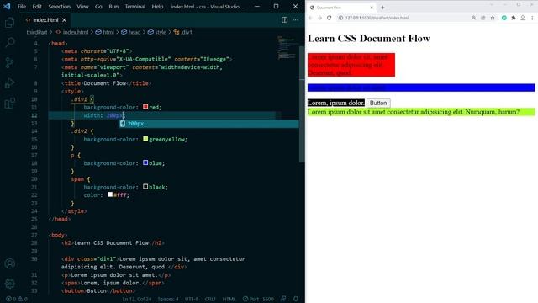Open the Go menu

tap(98, 7)
